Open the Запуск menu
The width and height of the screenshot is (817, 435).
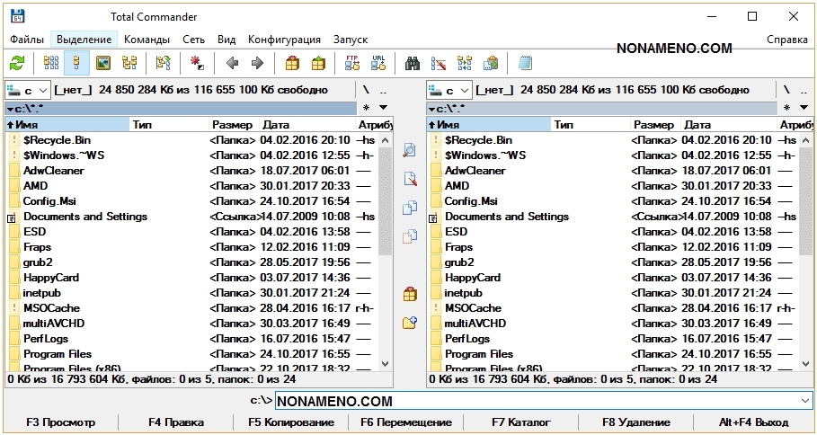[351, 40]
